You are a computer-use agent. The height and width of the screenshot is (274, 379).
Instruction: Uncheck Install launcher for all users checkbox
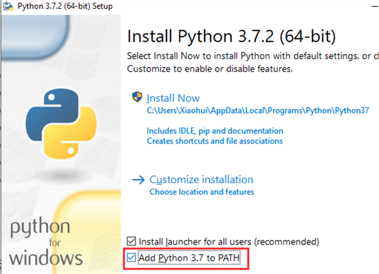[x=131, y=241]
